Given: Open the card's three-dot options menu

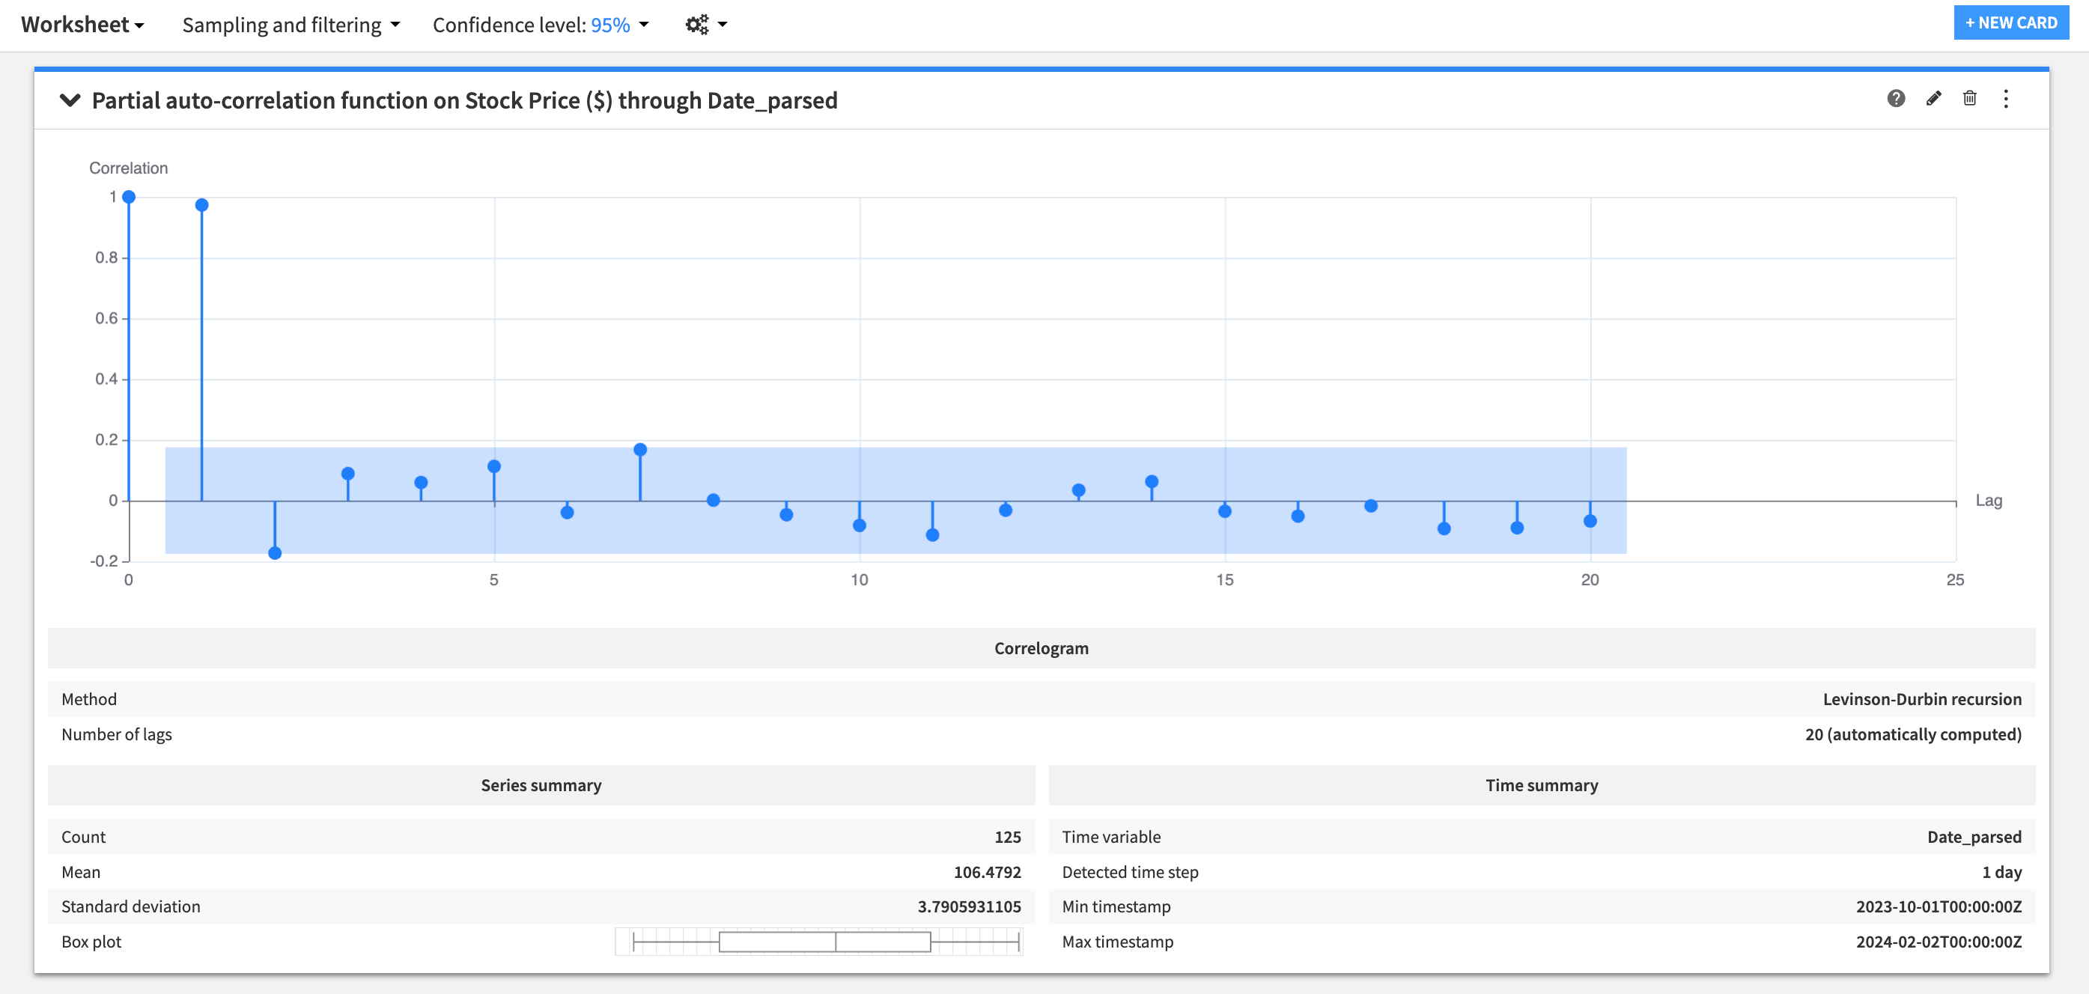Looking at the screenshot, I should pyautogui.click(x=2005, y=99).
